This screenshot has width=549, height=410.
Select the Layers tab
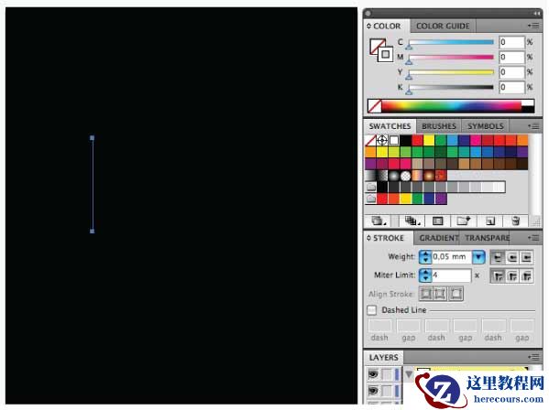pos(384,358)
